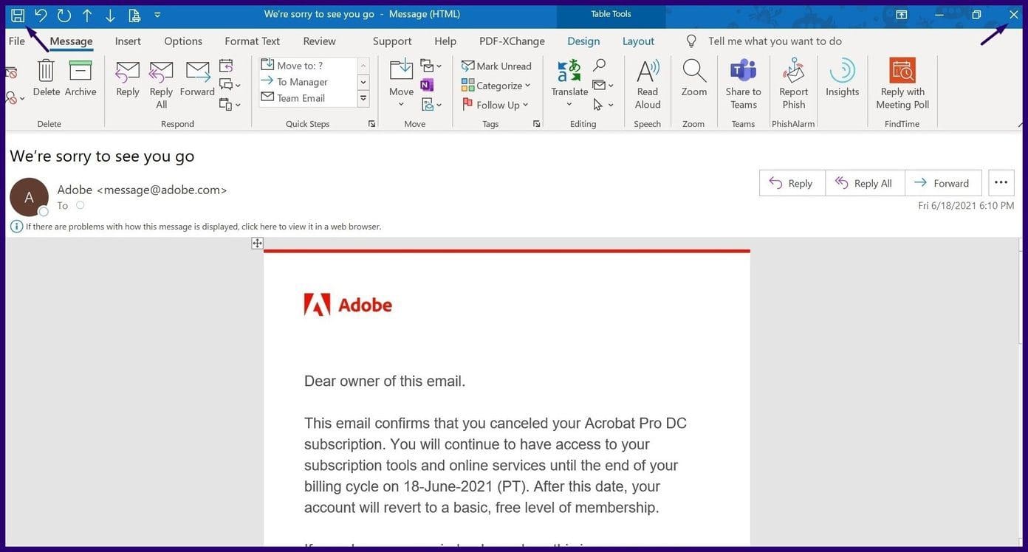Switch to the Options tab
This screenshot has height=552, width=1028.
pos(183,41)
